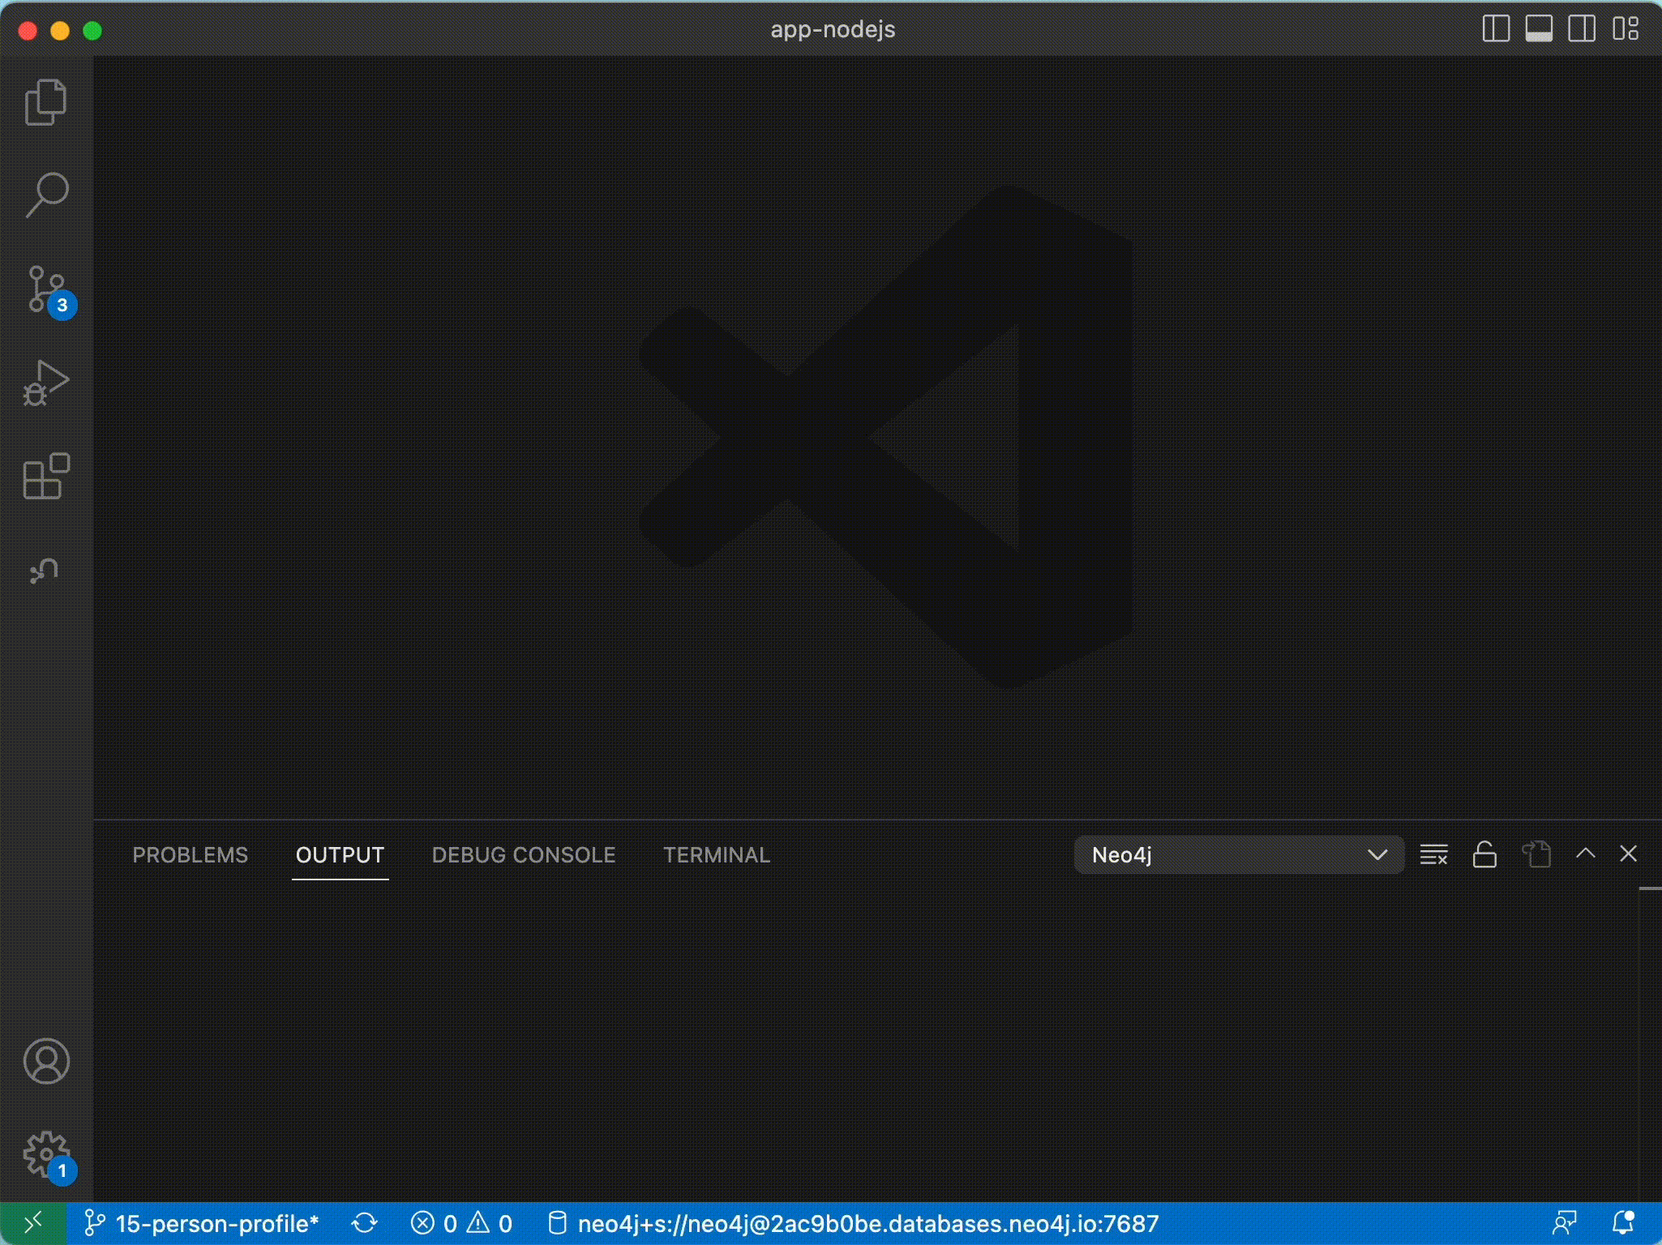Toggle secondary side bar layout icon

point(1582,29)
